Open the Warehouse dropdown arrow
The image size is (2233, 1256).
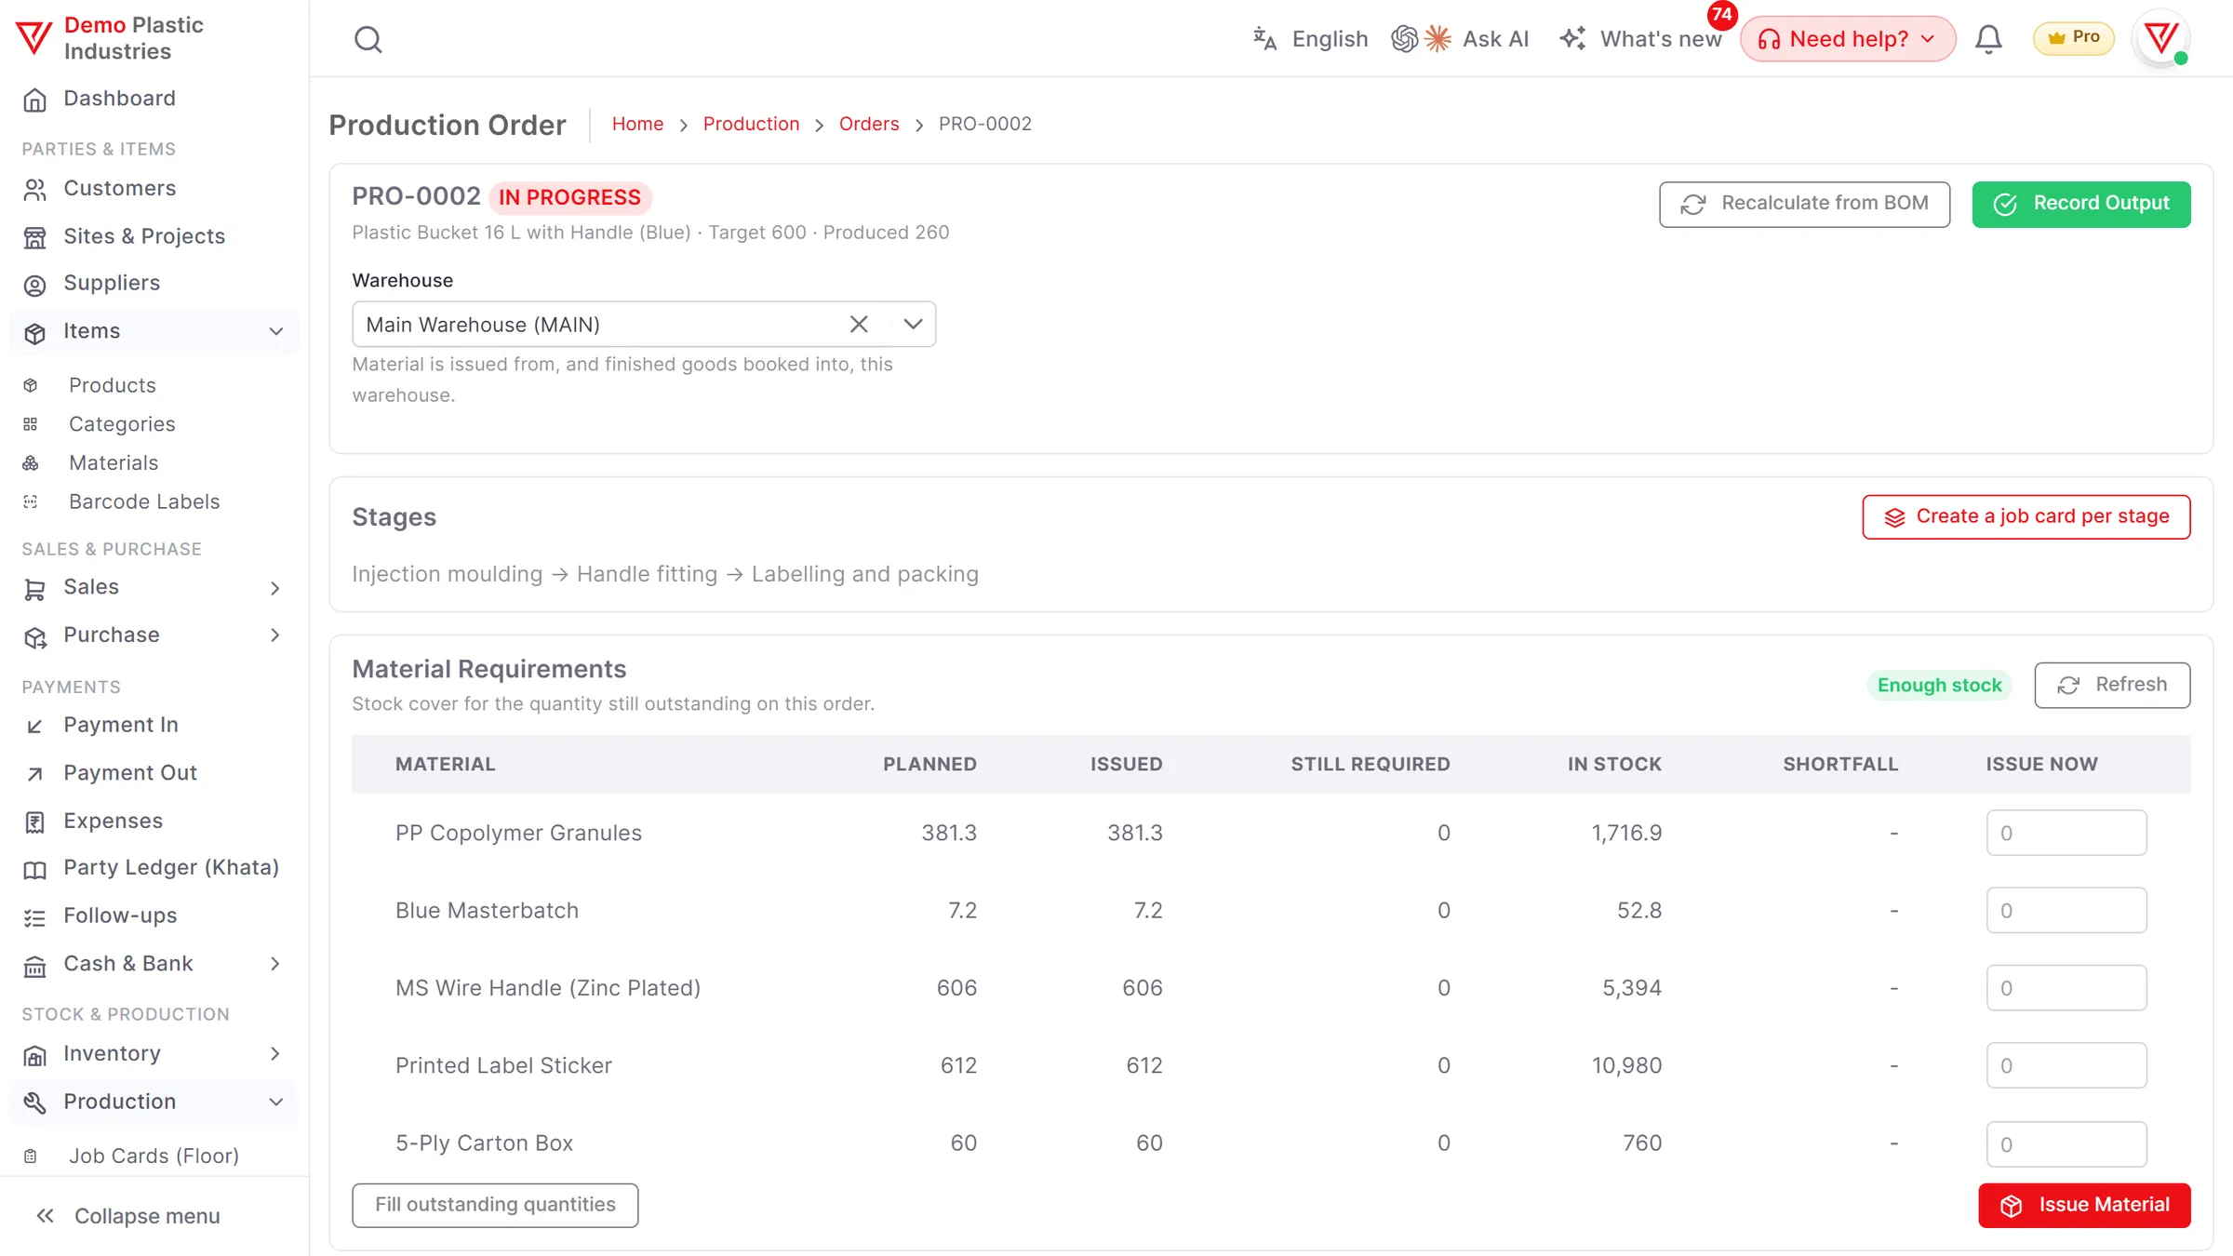(x=913, y=324)
